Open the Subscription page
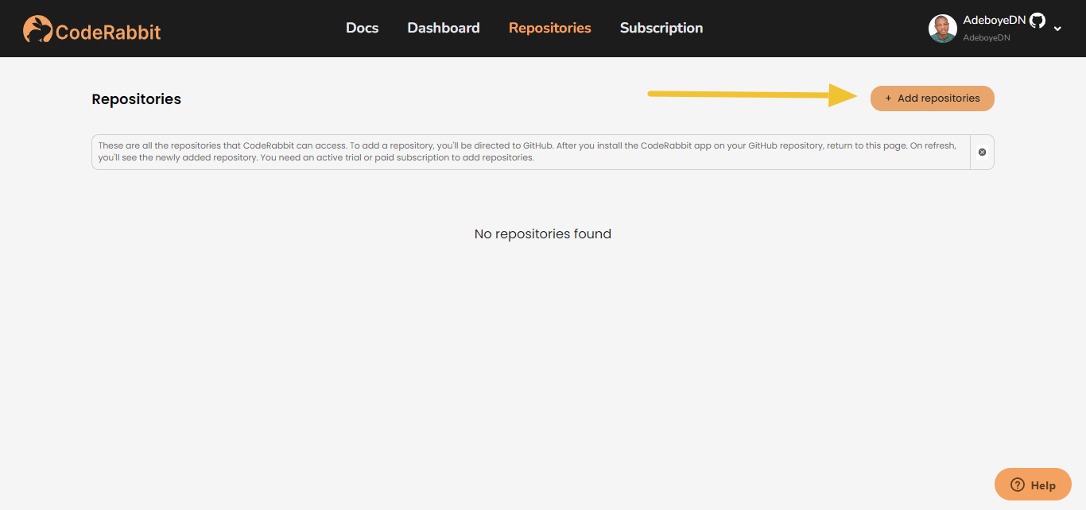This screenshot has width=1086, height=510. [661, 28]
